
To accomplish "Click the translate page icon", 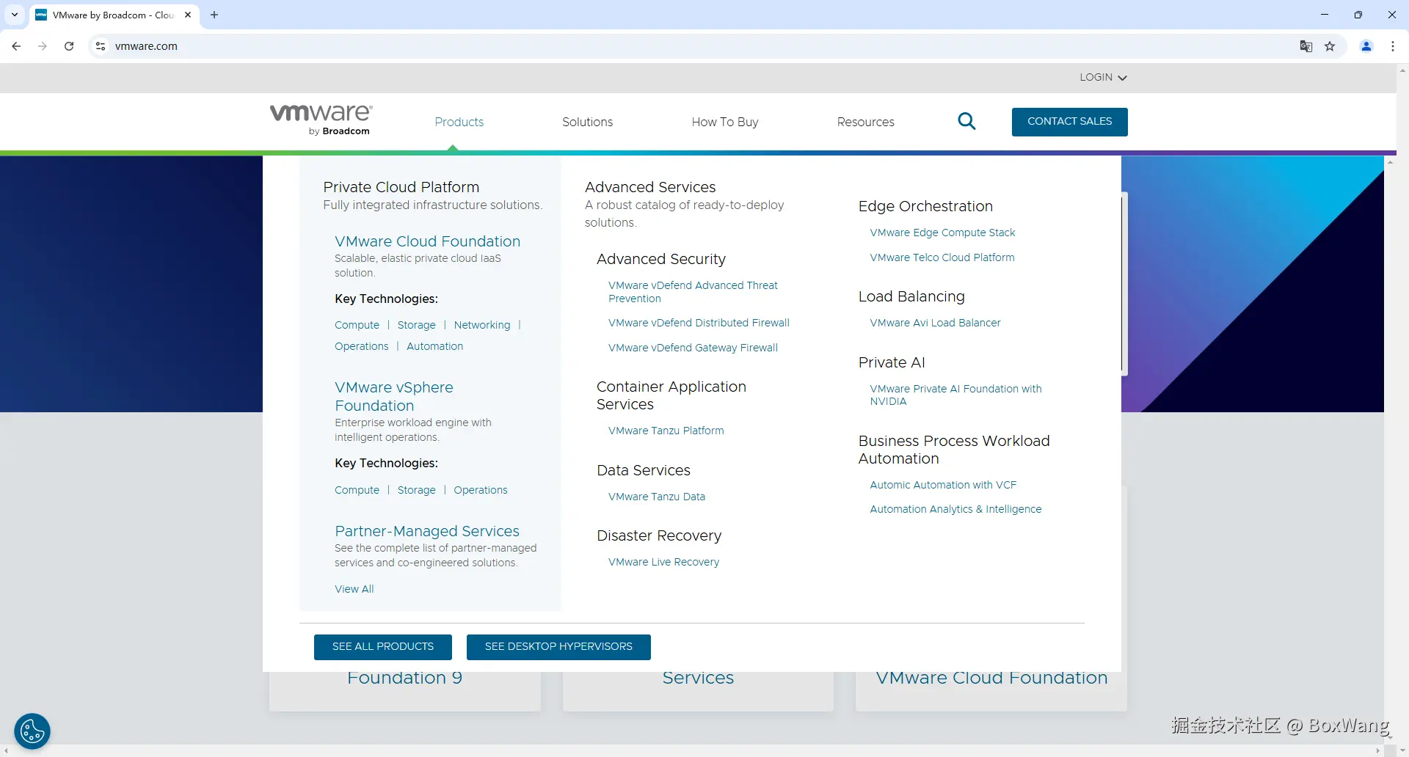I will (x=1306, y=46).
